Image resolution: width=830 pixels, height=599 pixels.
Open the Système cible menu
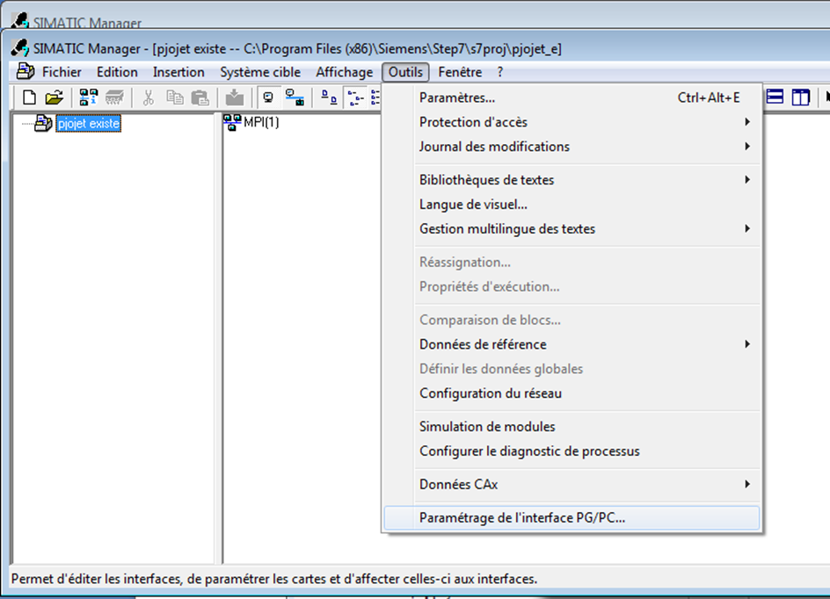coord(260,72)
